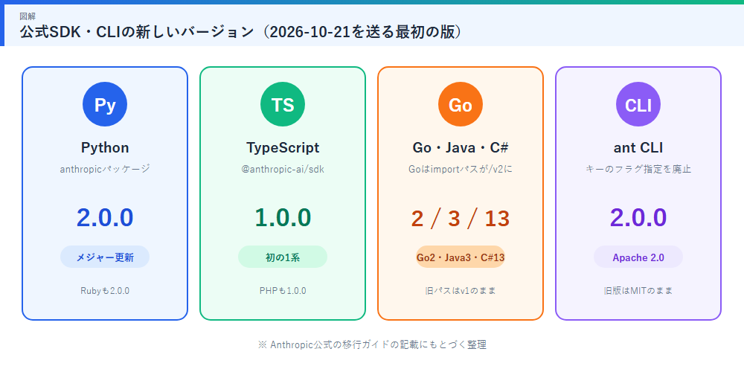Click the キーのフラグ指定を廃止 text
This screenshot has height=372, width=744.
coord(638,168)
